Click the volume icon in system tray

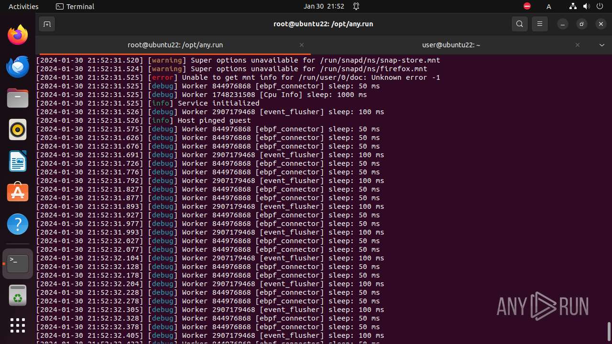pyautogui.click(x=586, y=6)
